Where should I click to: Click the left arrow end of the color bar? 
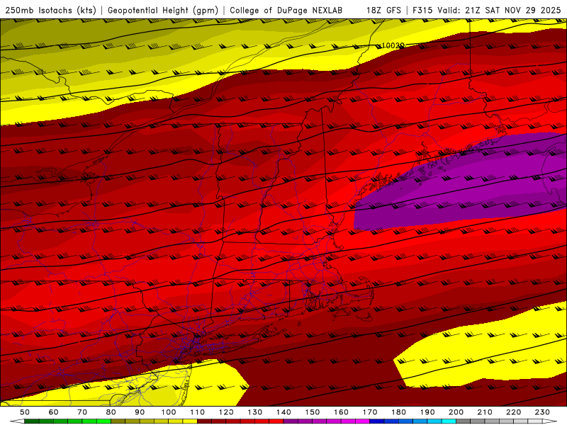click(x=17, y=421)
